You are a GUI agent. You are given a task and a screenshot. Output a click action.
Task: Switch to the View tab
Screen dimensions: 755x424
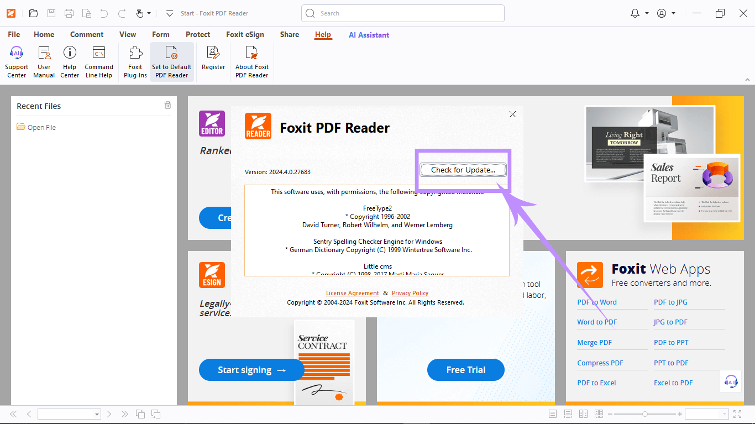point(128,34)
